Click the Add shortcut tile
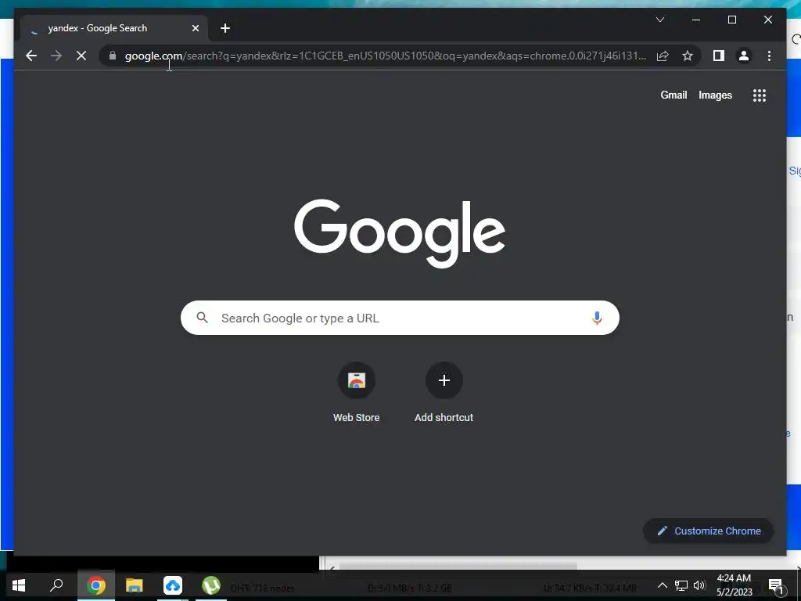The width and height of the screenshot is (801, 601). click(x=444, y=393)
